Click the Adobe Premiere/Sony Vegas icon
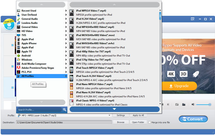215x135 pixels. [x=19, y=68]
